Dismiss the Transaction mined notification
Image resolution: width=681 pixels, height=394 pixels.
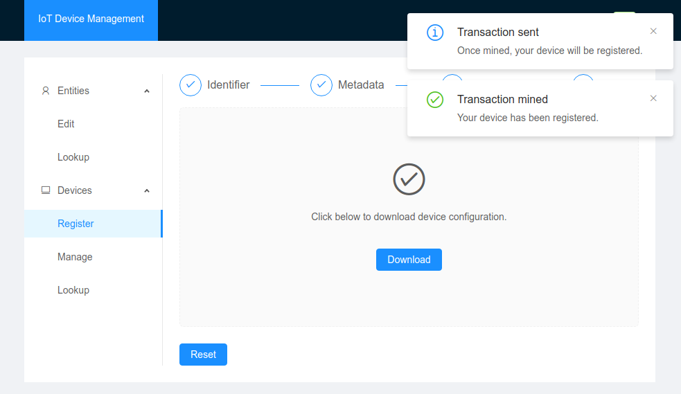tap(653, 98)
